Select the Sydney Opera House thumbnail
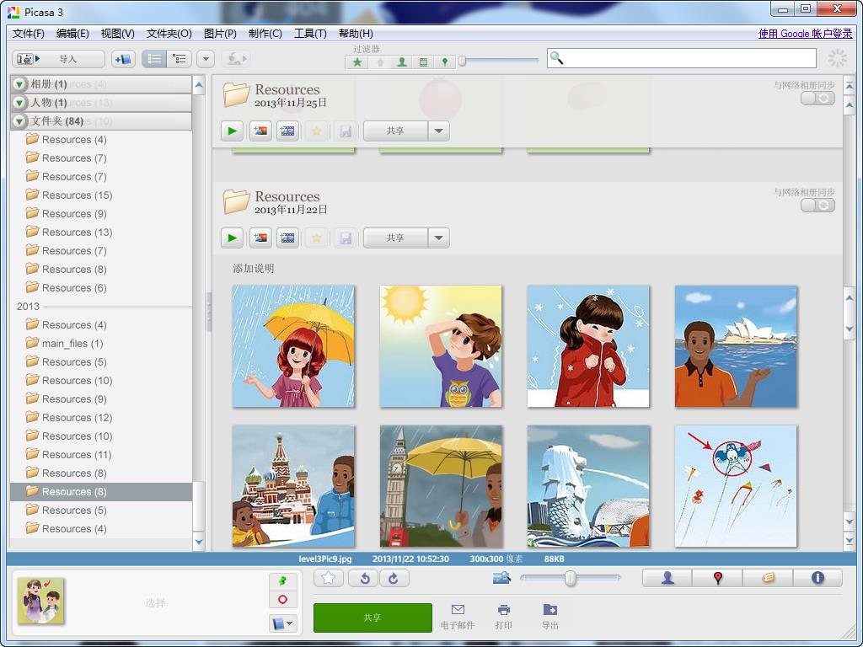This screenshot has height=647, width=863. pyautogui.click(x=736, y=346)
